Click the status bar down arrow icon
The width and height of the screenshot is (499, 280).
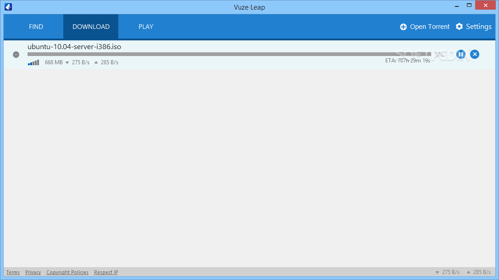click(437, 272)
